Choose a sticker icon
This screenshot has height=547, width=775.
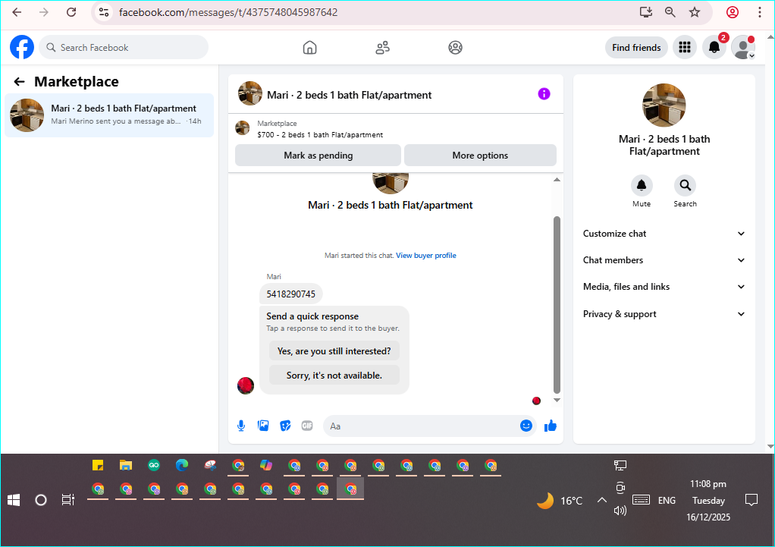(285, 426)
